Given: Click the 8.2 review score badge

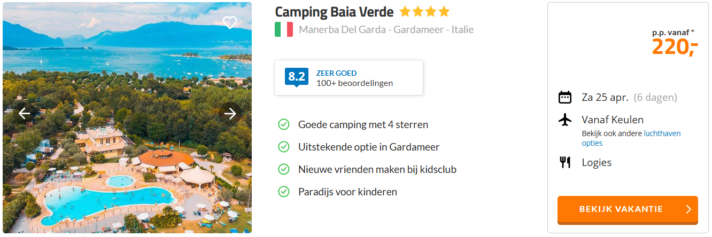Looking at the screenshot, I should click(296, 77).
